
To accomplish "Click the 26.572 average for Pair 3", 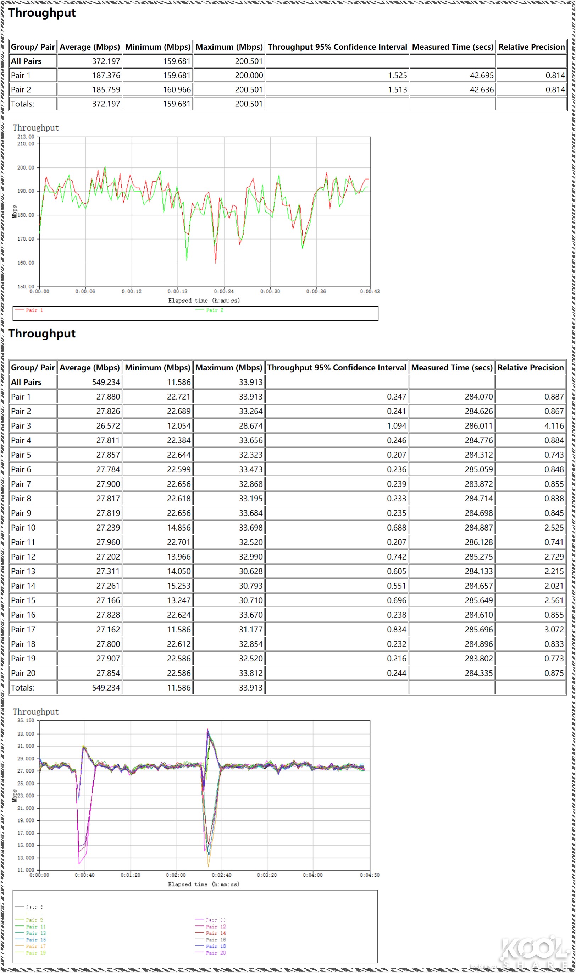I will [90, 426].
